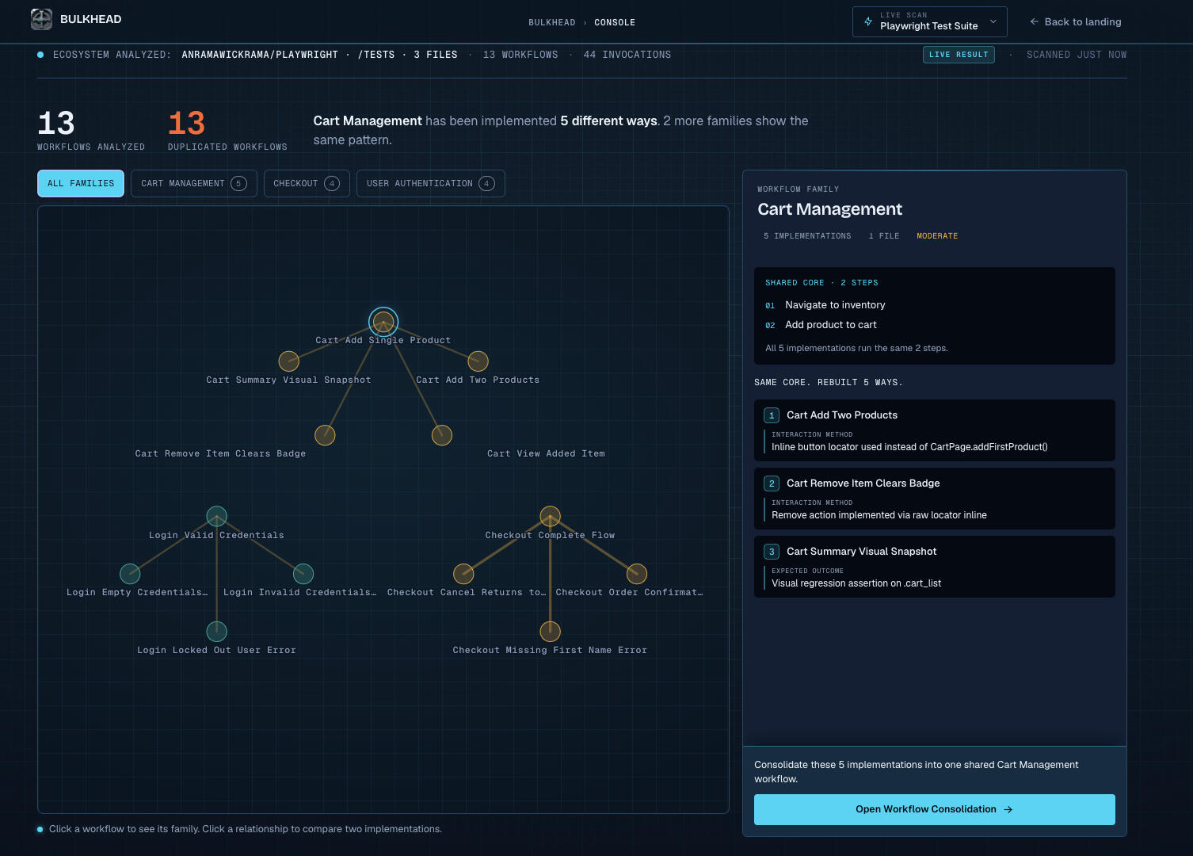Open the Cart Remove Item Clears Badge card
Image resolution: width=1193 pixels, height=856 pixels.
[934, 499]
